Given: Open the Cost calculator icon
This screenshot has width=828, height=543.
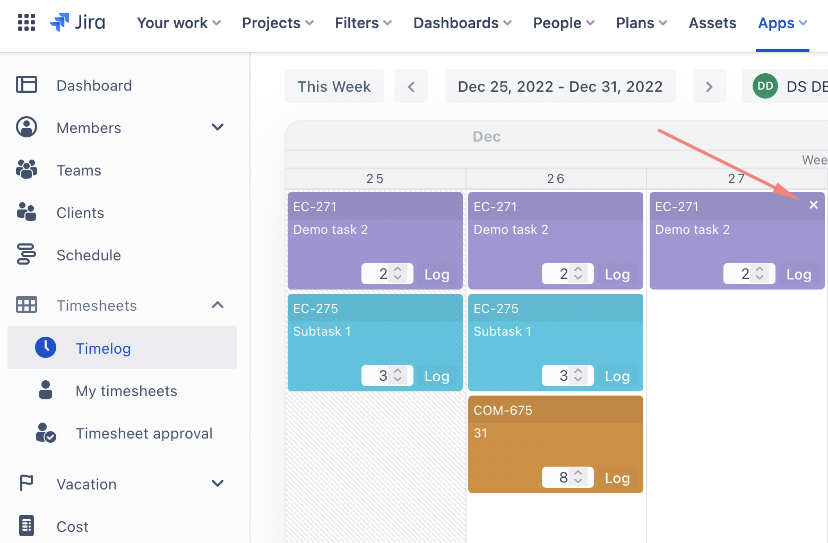Looking at the screenshot, I should [x=27, y=526].
